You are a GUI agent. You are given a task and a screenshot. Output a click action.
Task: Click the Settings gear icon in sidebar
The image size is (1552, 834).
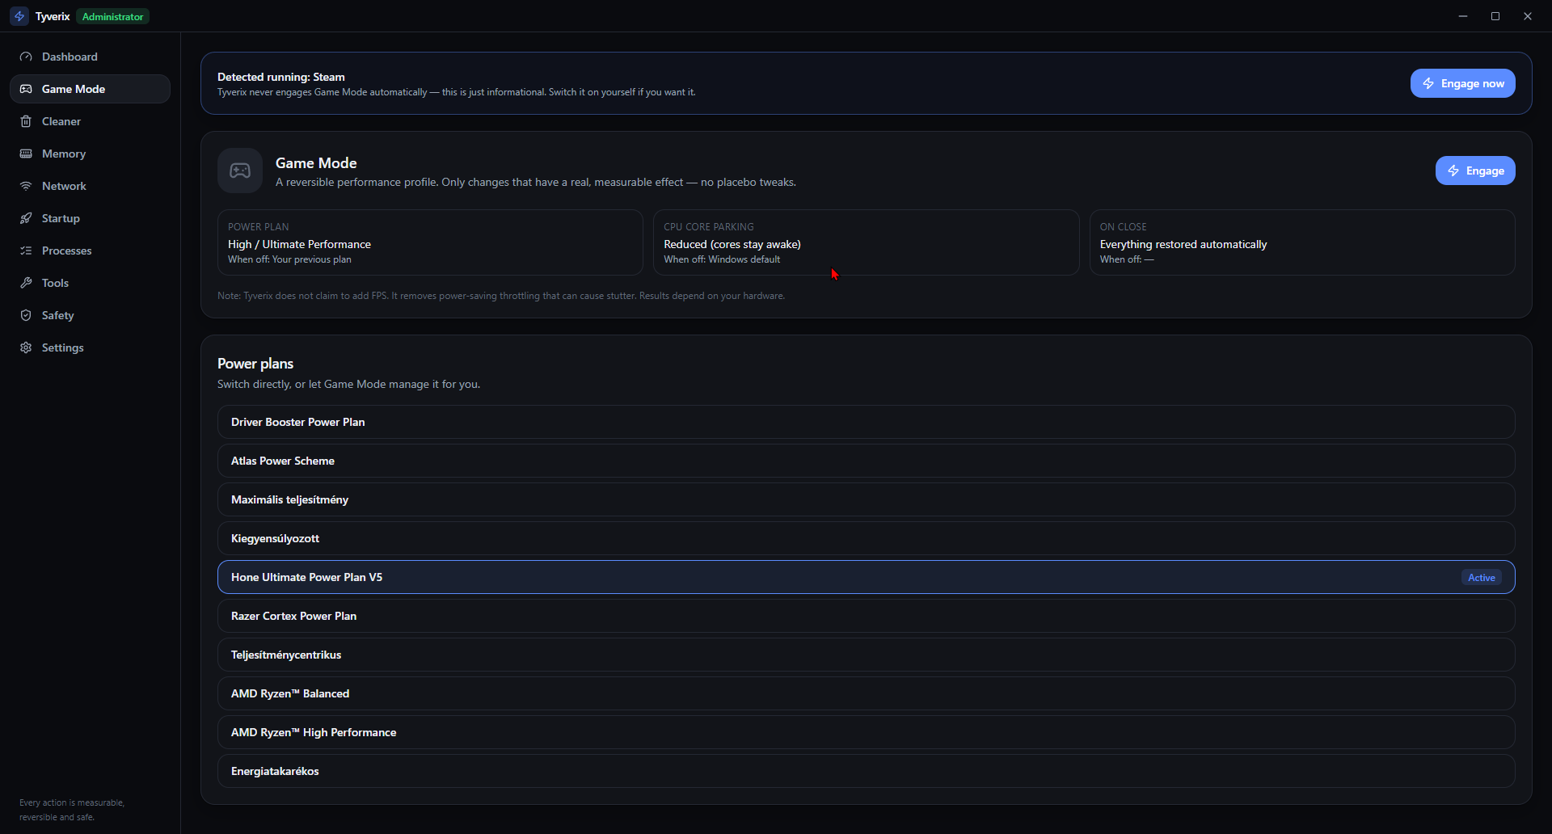pyautogui.click(x=26, y=347)
